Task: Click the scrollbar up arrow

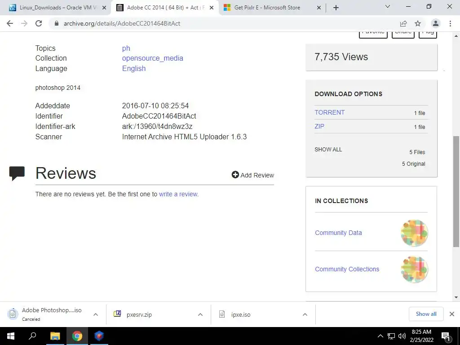Action: [x=456, y=36]
